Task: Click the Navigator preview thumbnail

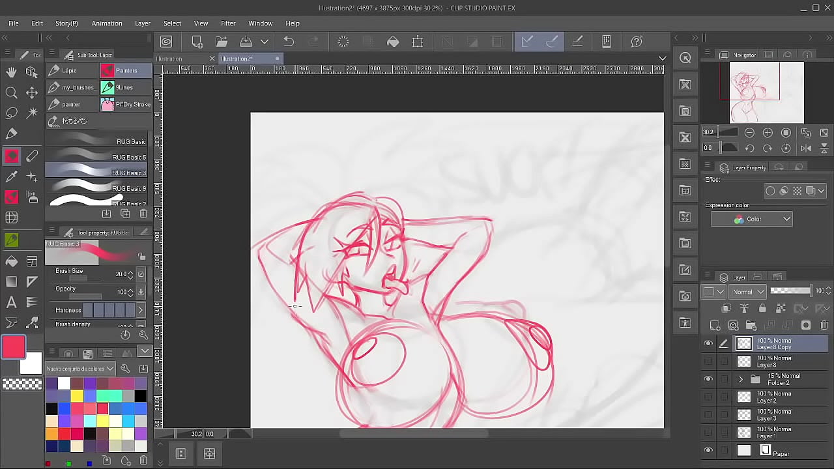Action: click(767, 92)
